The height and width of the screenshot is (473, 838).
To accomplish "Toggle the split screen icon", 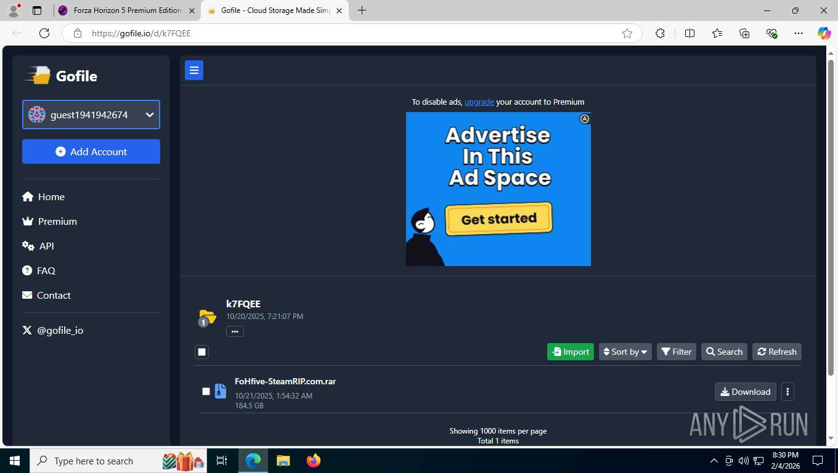I will (690, 33).
